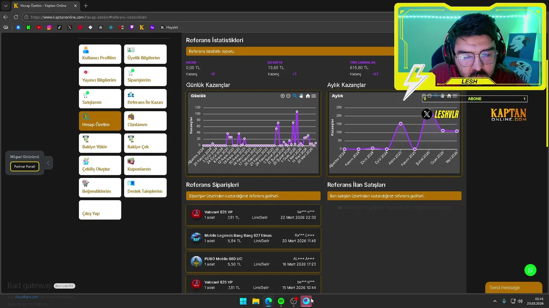Open the blue R bookmark icon
The width and height of the screenshot is (549, 308).
click(18, 27)
